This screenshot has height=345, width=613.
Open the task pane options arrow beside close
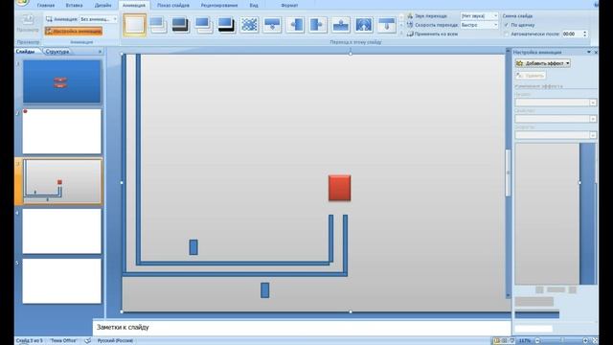pos(589,52)
